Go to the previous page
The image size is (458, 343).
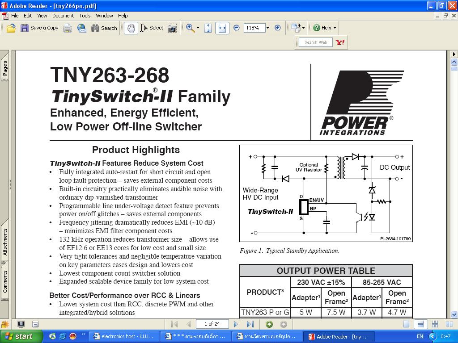[x=188, y=324]
